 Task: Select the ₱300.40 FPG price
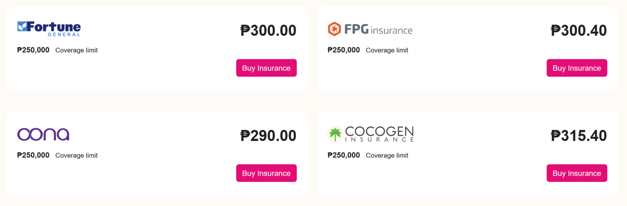click(x=578, y=31)
